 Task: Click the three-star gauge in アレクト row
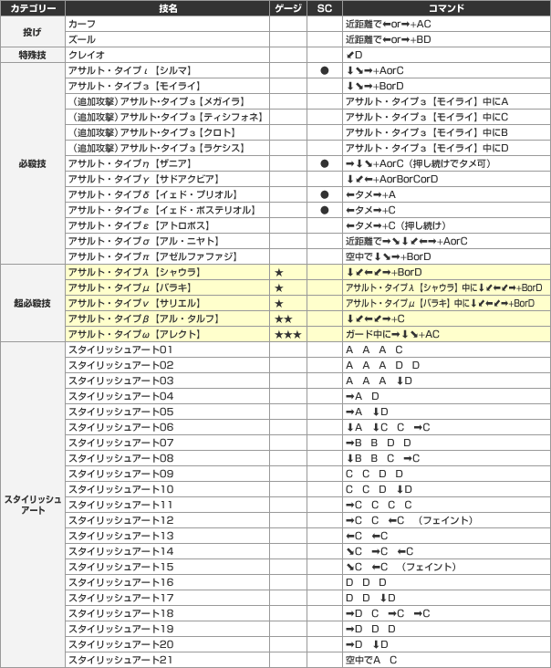click(x=288, y=334)
